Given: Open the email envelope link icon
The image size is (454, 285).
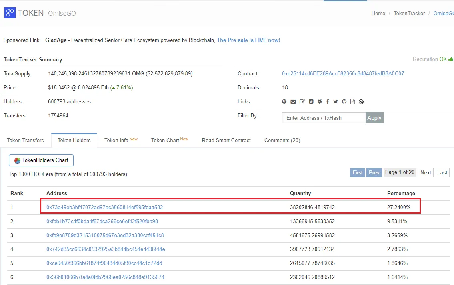Looking at the screenshot, I should coord(293,102).
